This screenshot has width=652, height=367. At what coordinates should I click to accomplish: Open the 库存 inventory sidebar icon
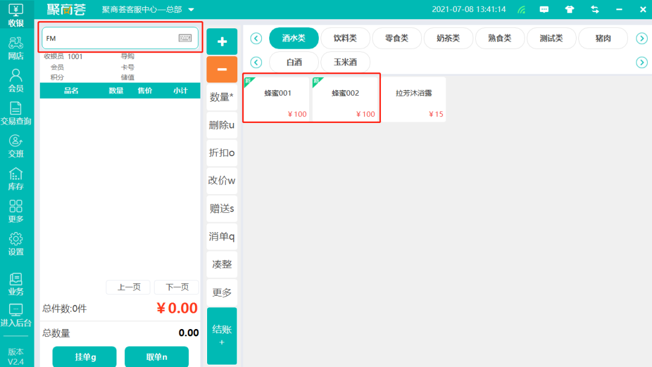[x=16, y=179]
